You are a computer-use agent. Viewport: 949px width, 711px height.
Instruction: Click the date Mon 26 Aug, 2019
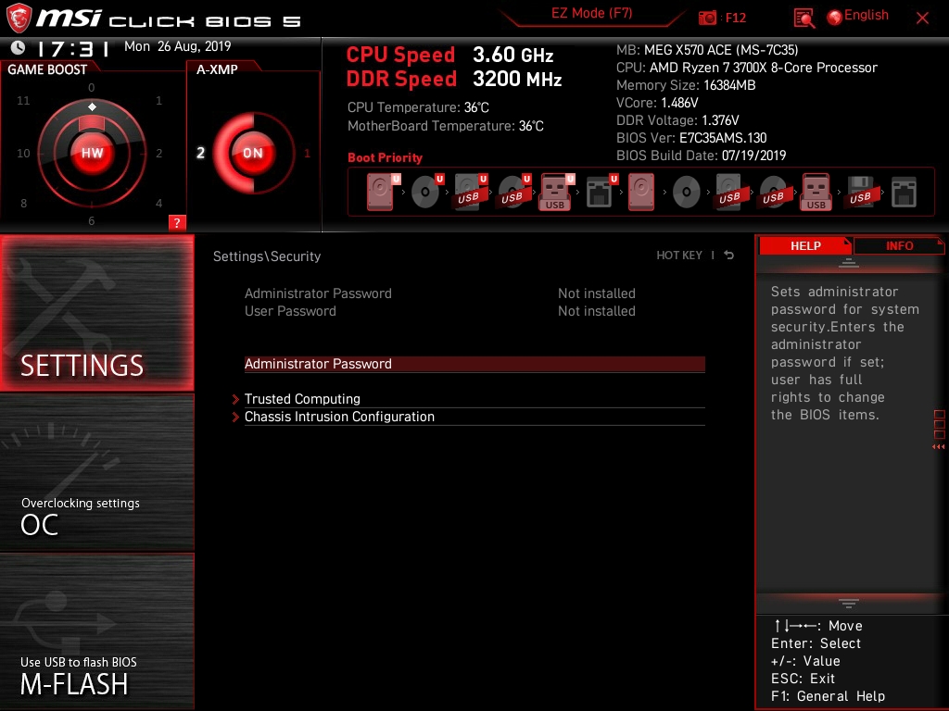(177, 46)
